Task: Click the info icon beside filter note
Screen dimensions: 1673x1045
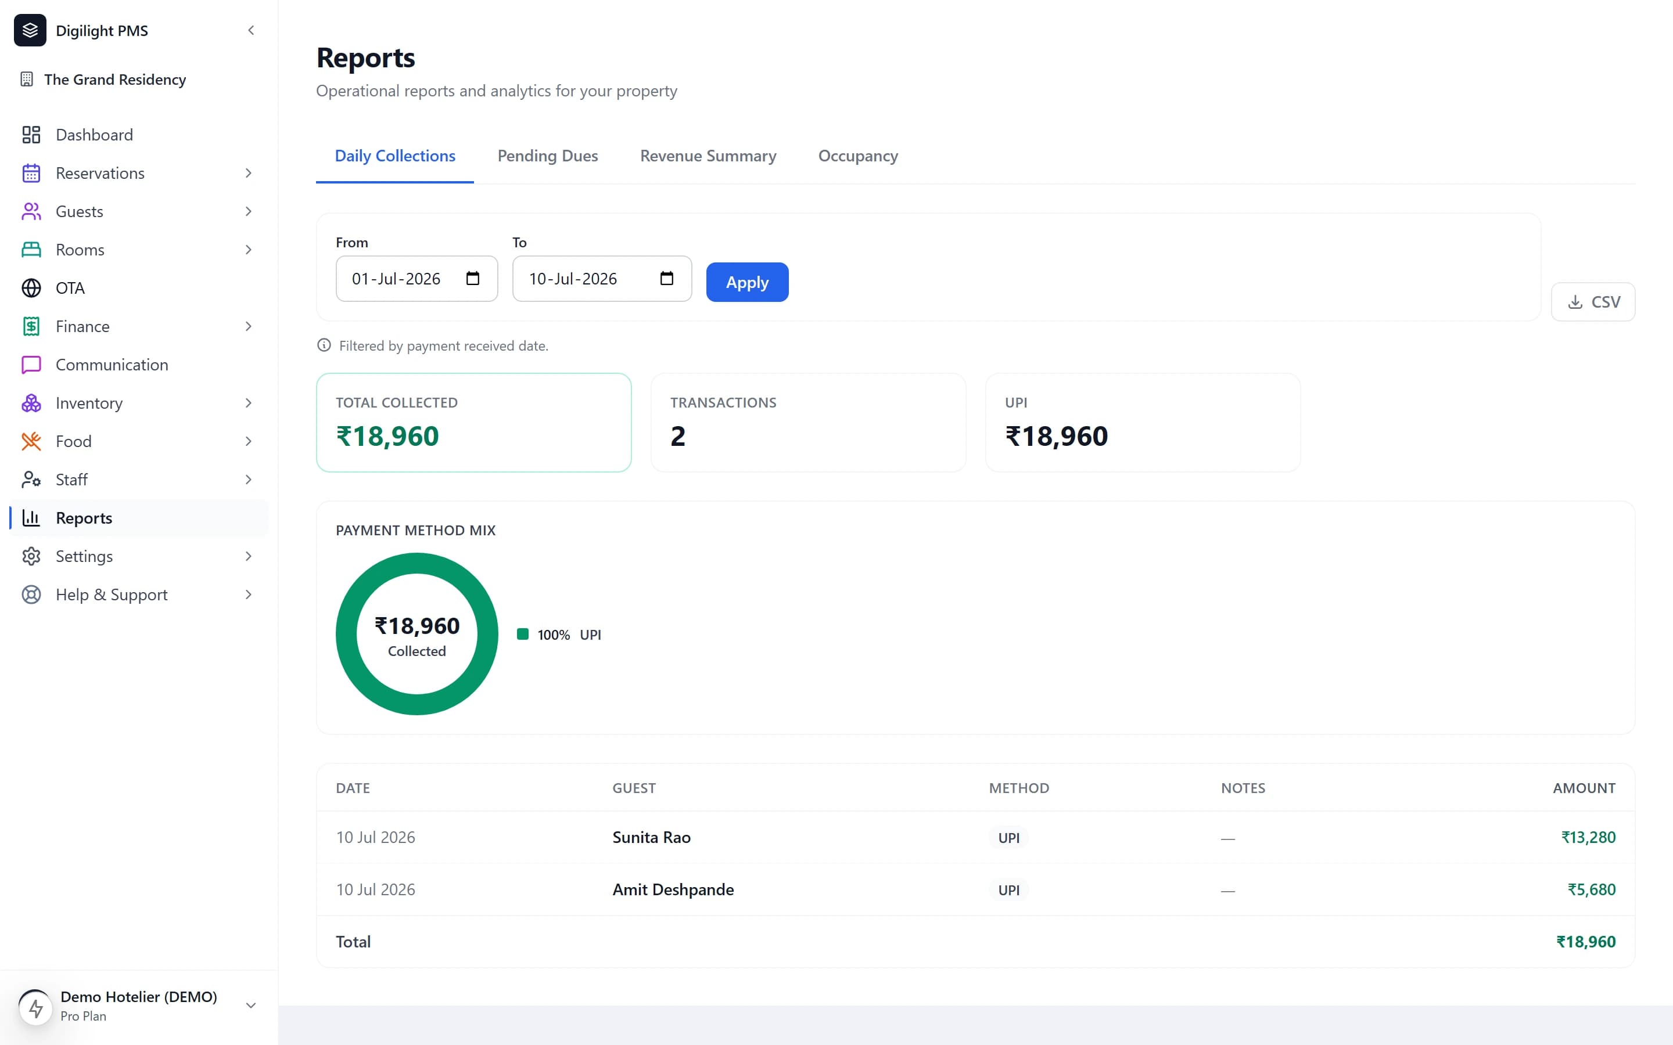Action: [x=324, y=345]
